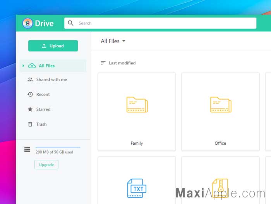Open the Starred files section

click(x=43, y=109)
